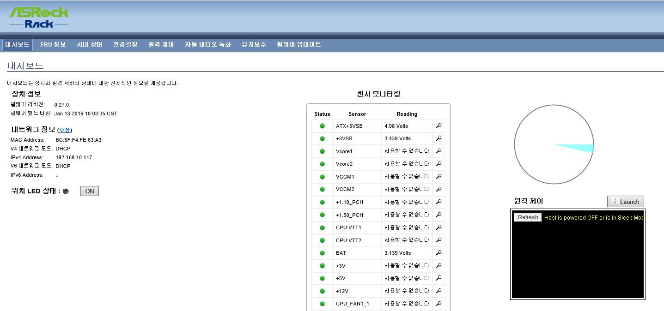Click 'Host is powered OFF' message
Viewport: 664px width, 311px height.
point(594,217)
